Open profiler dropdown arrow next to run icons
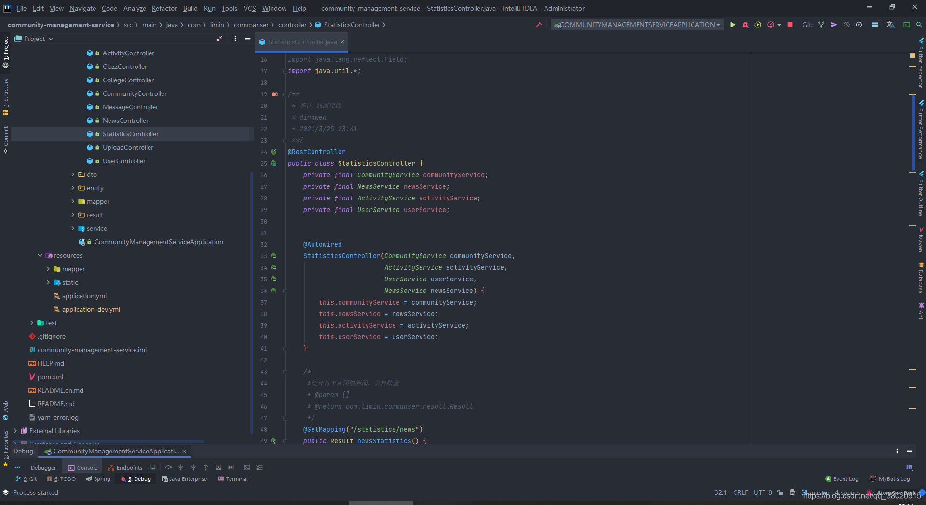 (x=779, y=25)
